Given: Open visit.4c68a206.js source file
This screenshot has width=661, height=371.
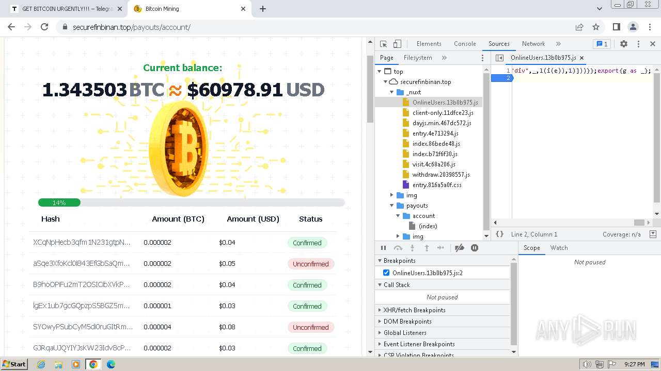Looking at the screenshot, I should [x=434, y=164].
